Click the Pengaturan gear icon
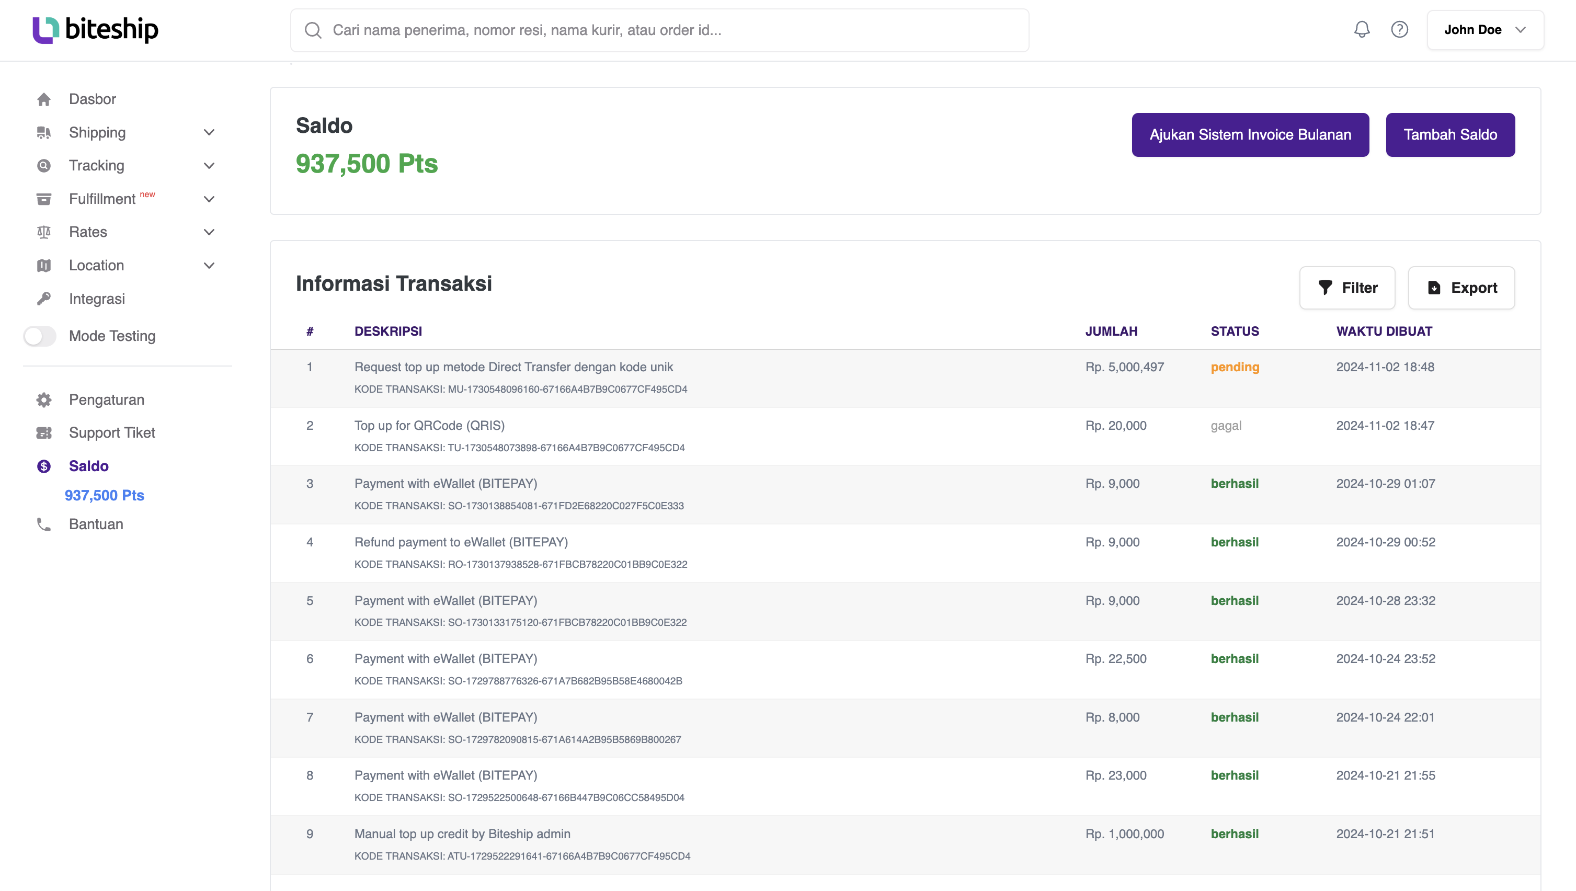Viewport: 1576px width, 891px height. click(x=44, y=399)
